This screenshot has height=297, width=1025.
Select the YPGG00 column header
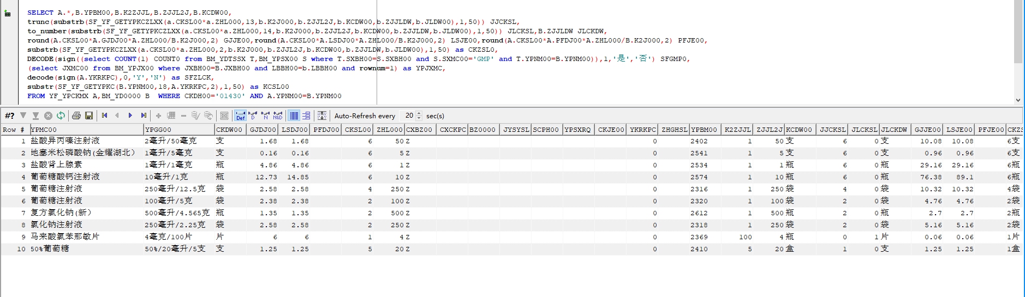(178, 130)
